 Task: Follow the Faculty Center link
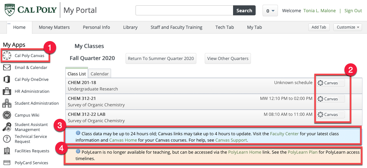tap(284, 134)
